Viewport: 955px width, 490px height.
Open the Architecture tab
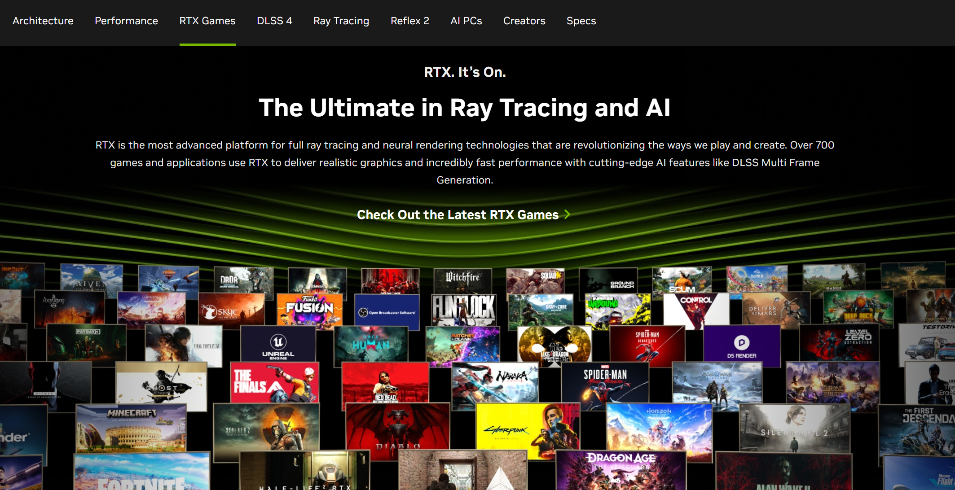[43, 21]
